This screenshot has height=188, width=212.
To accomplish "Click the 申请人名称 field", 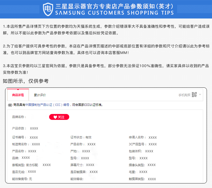I will [x=143, y=138].
